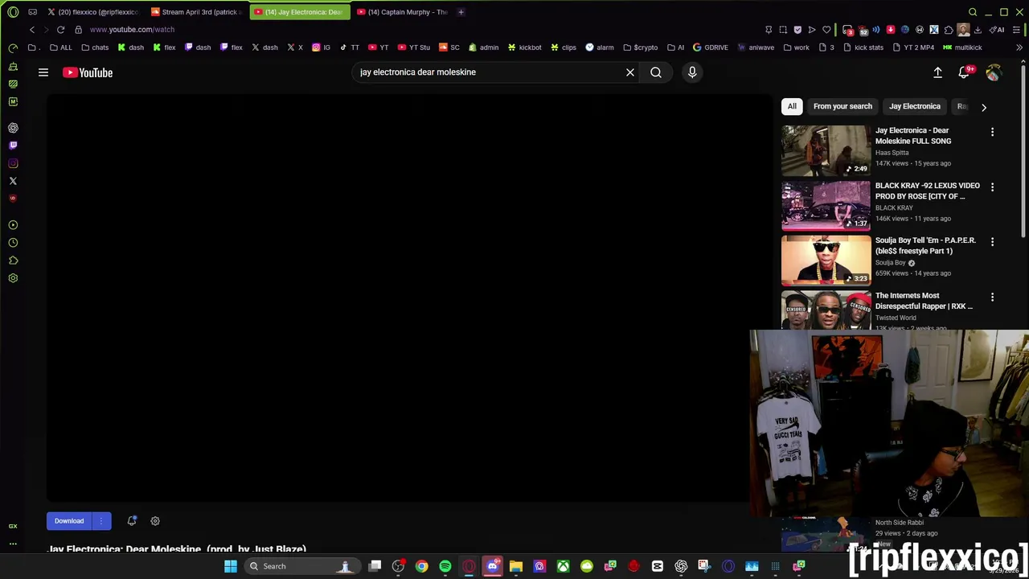The height and width of the screenshot is (579, 1029).
Task: Open Jay Electronica Dear Moleskine FULL SONG thumbnail
Action: pos(826,150)
